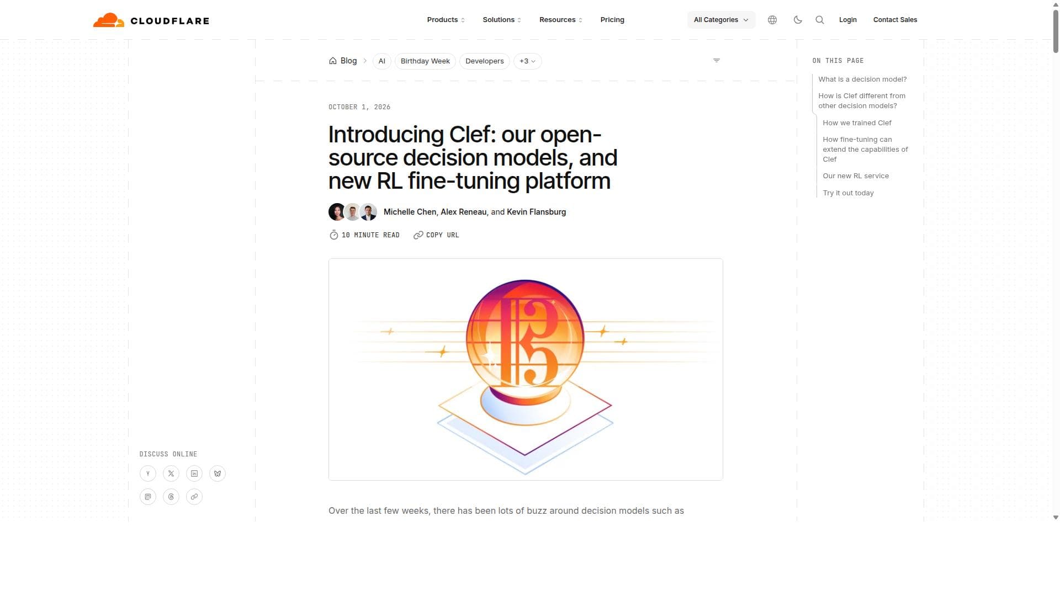Share article on Hacker News
The height and width of the screenshot is (596, 1060).
click(x=148, y=473)
